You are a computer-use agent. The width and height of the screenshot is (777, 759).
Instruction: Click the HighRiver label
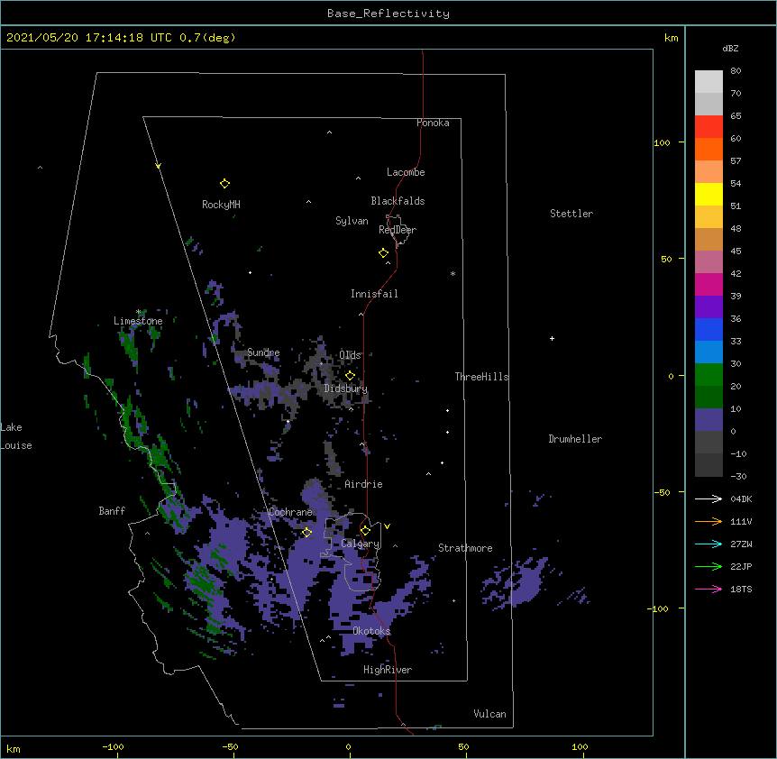388,670
